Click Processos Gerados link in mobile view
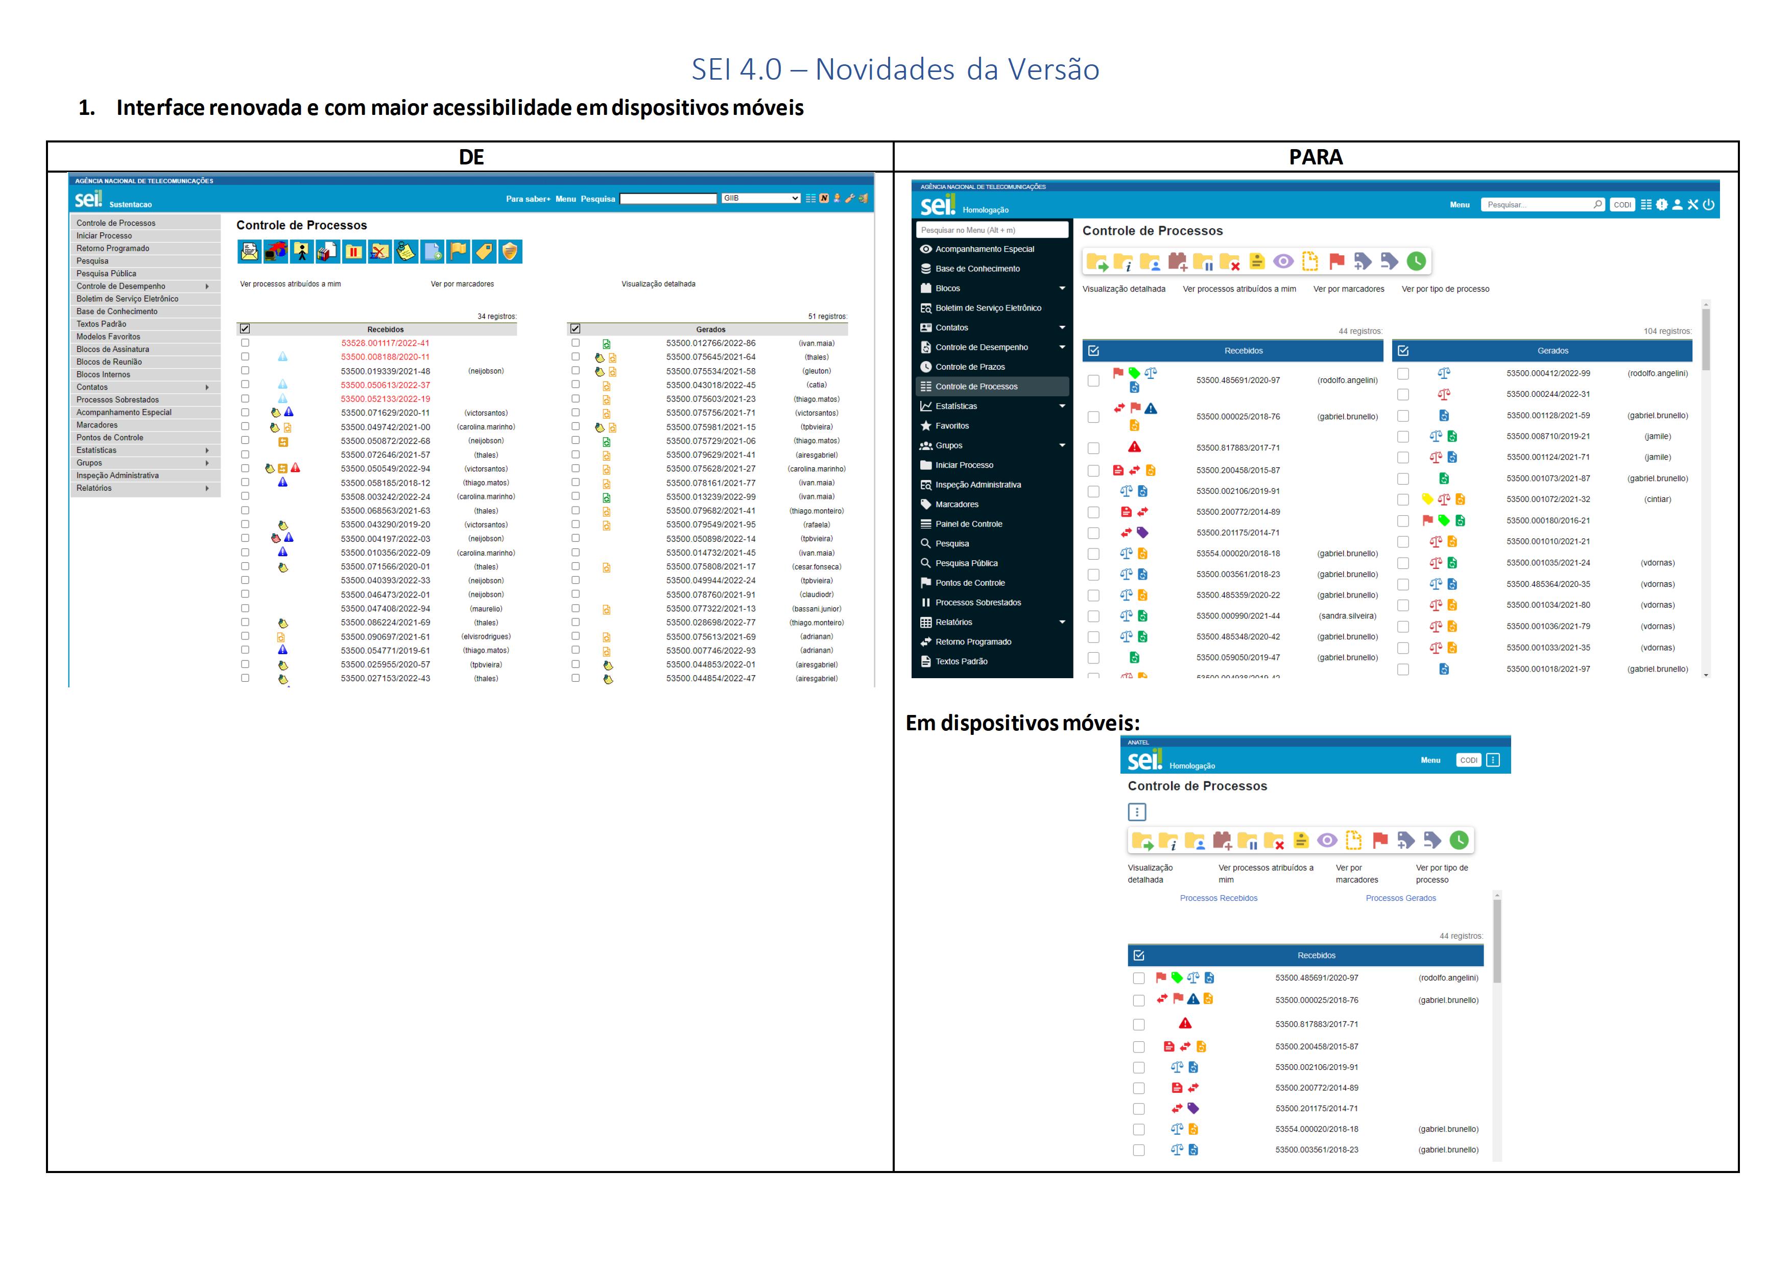 (1401, 898)
